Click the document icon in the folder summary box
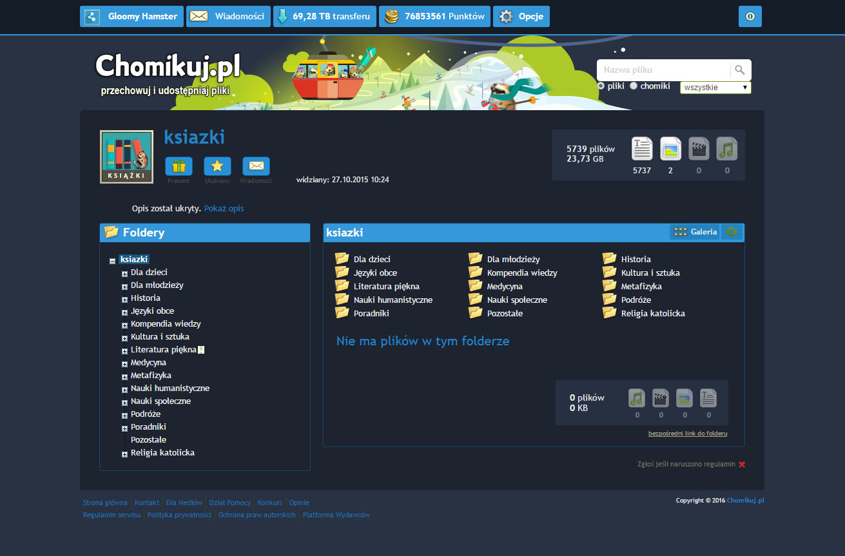Screen dimensions: 845x556 [708, 398]
